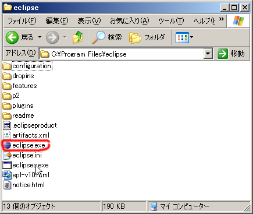Click the notice.html file name

tap(28, 185)
